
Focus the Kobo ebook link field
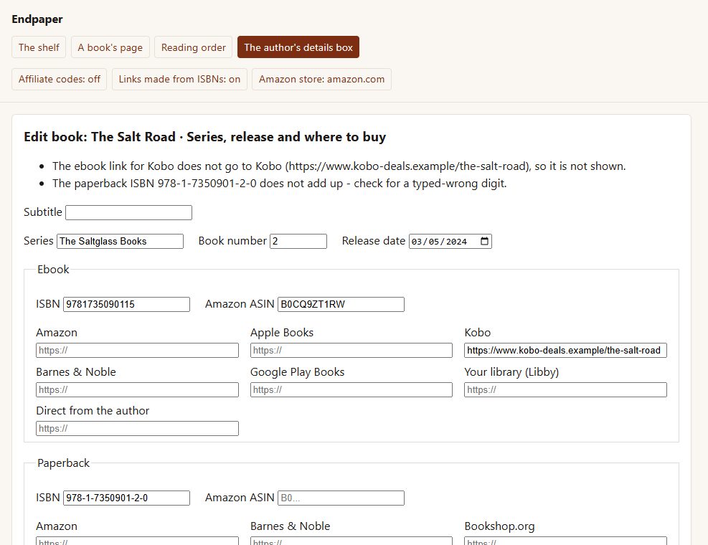click(565, 351)
